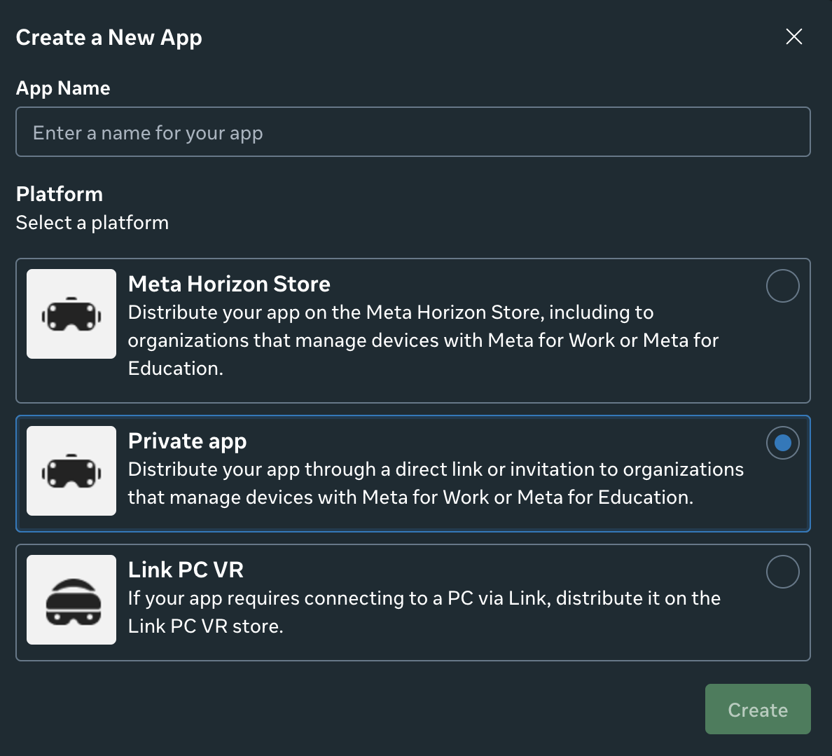832x756 pixels.
Task: Select the Meta Horizon Store radio button
Action: [783, 286]
